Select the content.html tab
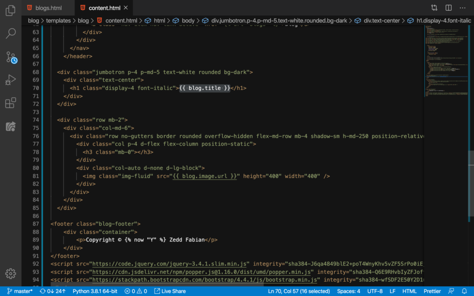The image size is (474, 296). click(x=104, y=8)
